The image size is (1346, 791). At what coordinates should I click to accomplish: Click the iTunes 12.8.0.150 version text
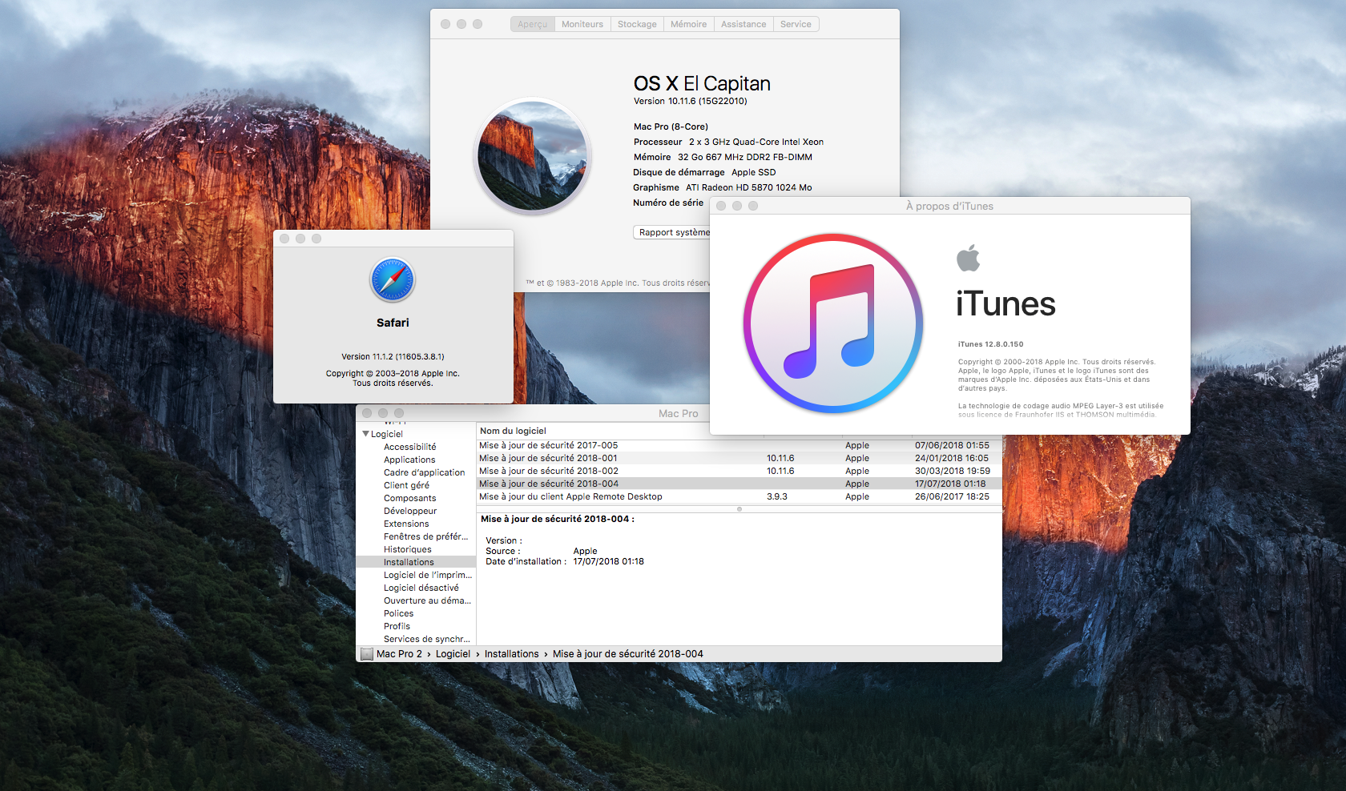tap(990, 344)
